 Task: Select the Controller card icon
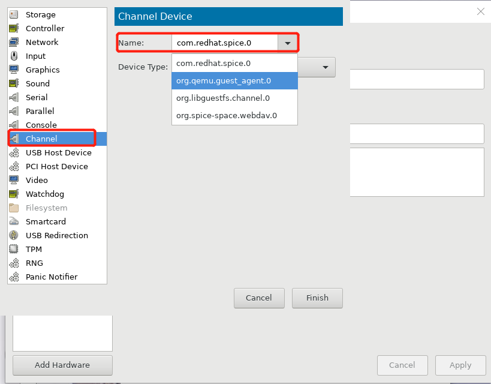pos(14,29)
